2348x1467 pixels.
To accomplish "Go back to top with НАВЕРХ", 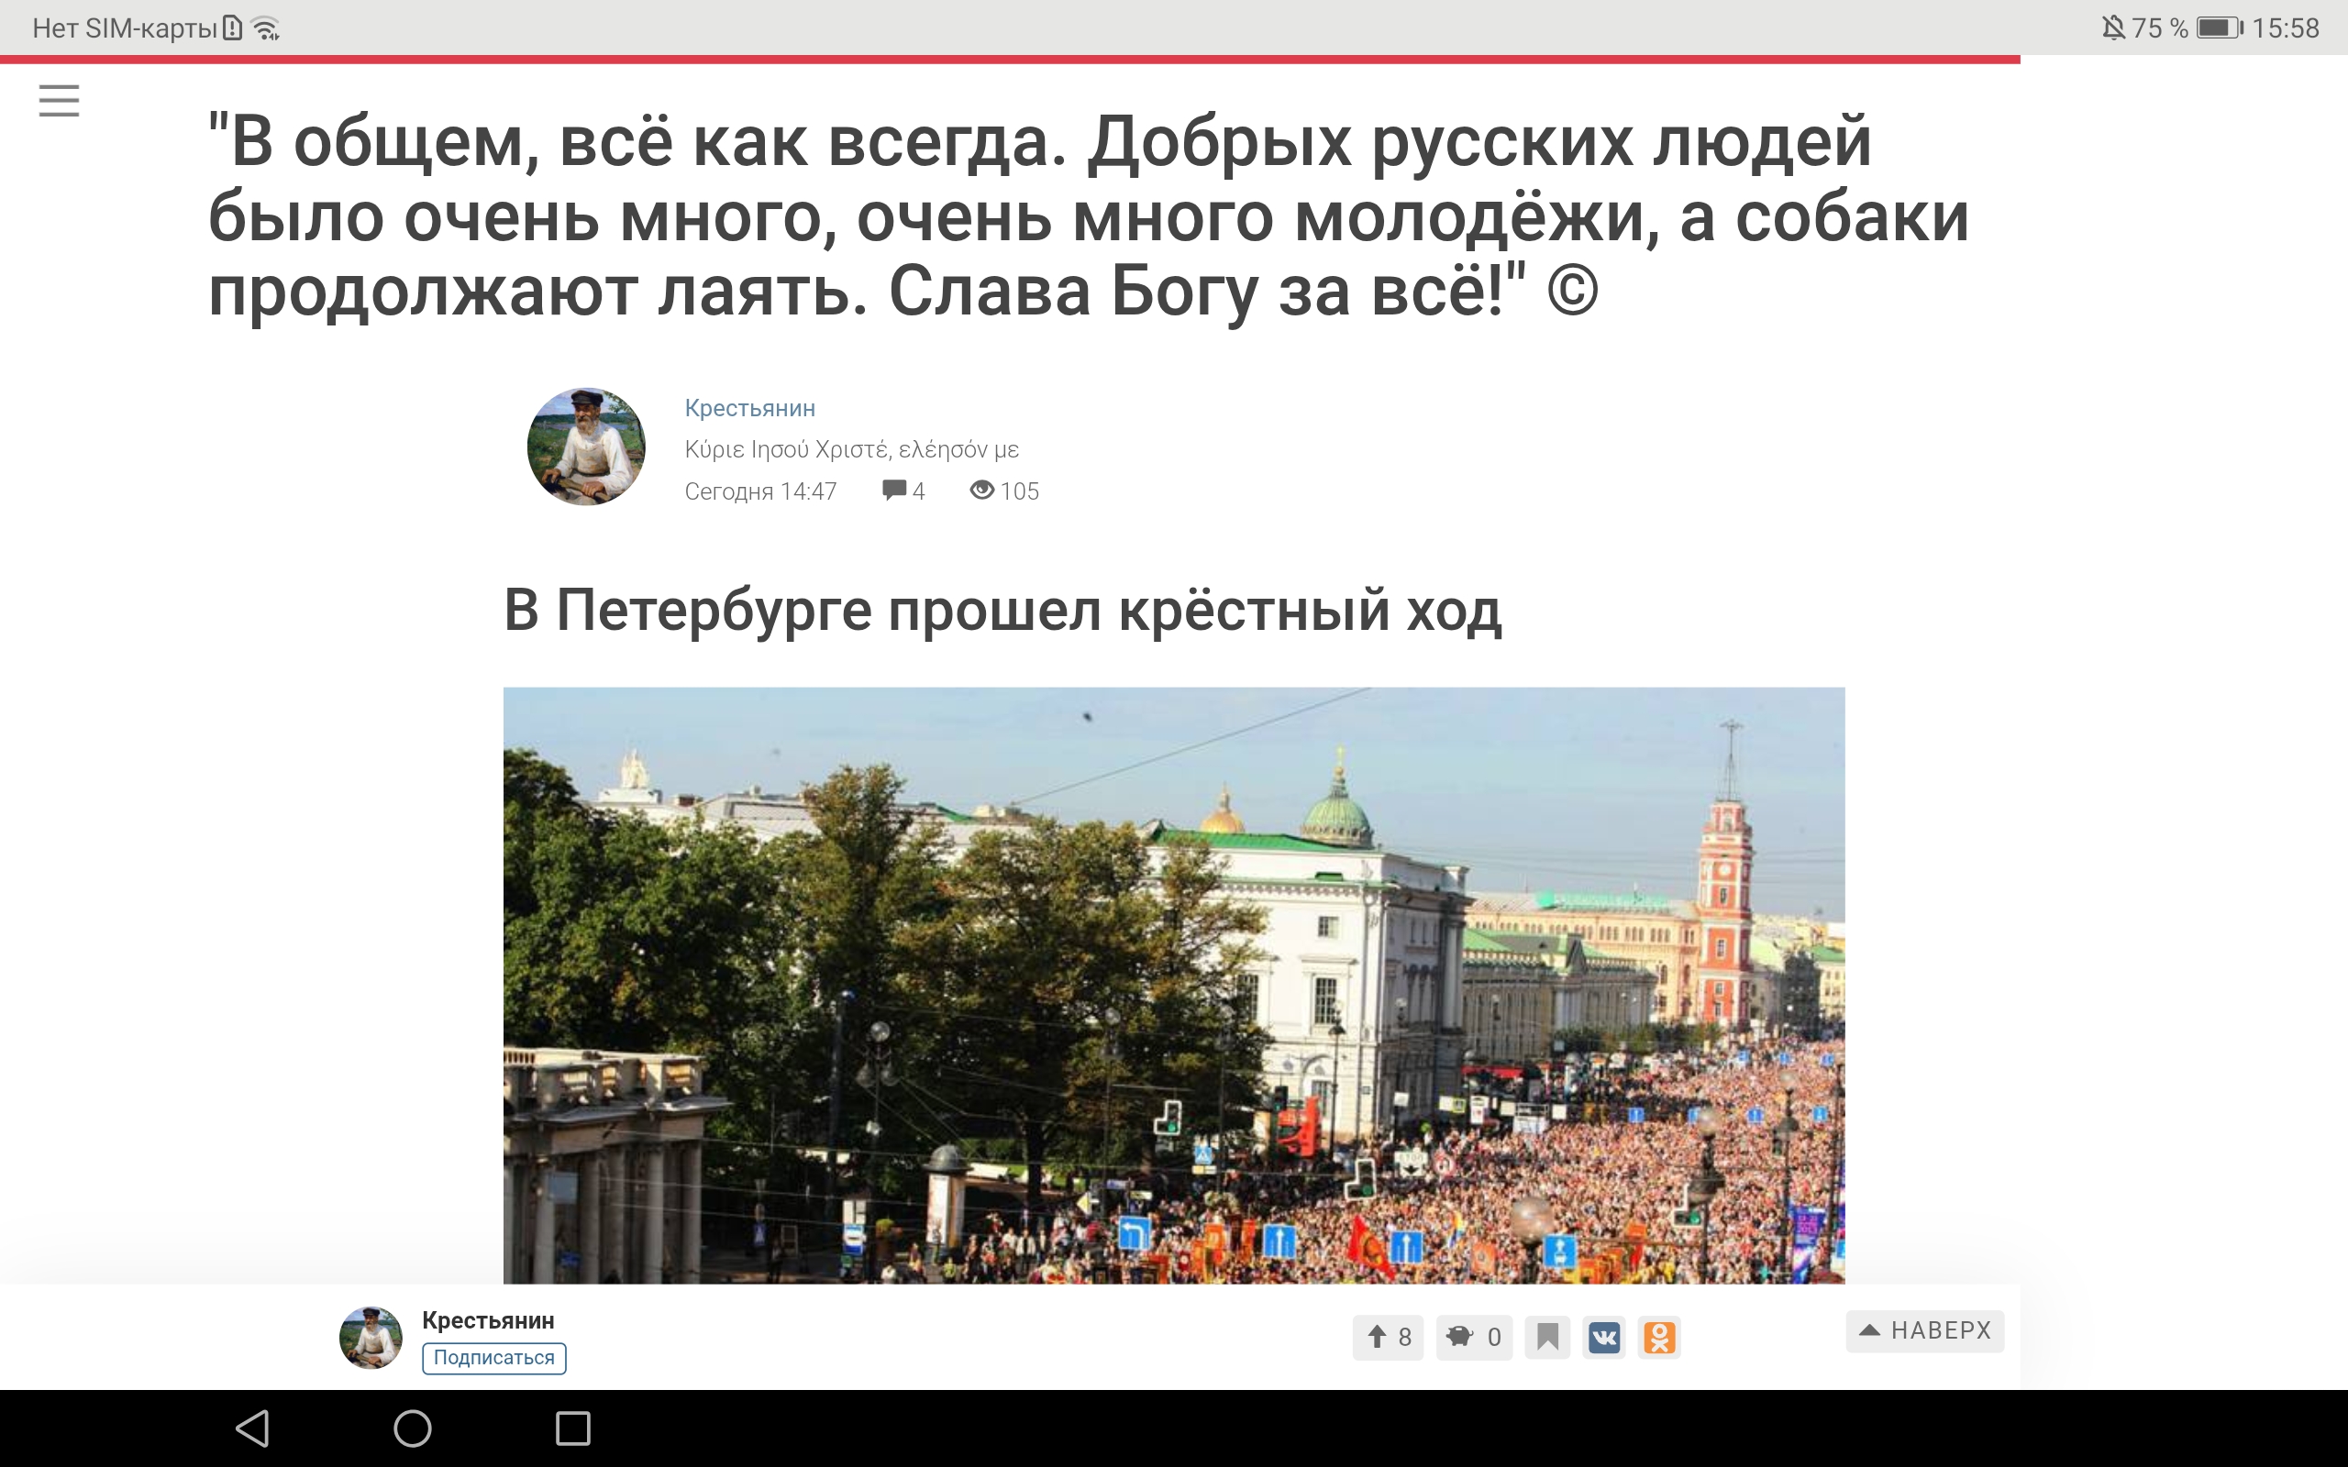I will coord(1925,1330).
